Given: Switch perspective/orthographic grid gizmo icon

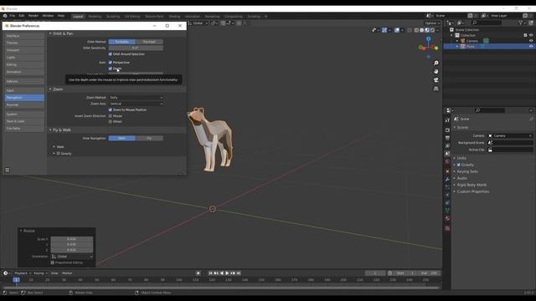Looking at the screenshot, I should pyautogui.click(x=435, y=89).
